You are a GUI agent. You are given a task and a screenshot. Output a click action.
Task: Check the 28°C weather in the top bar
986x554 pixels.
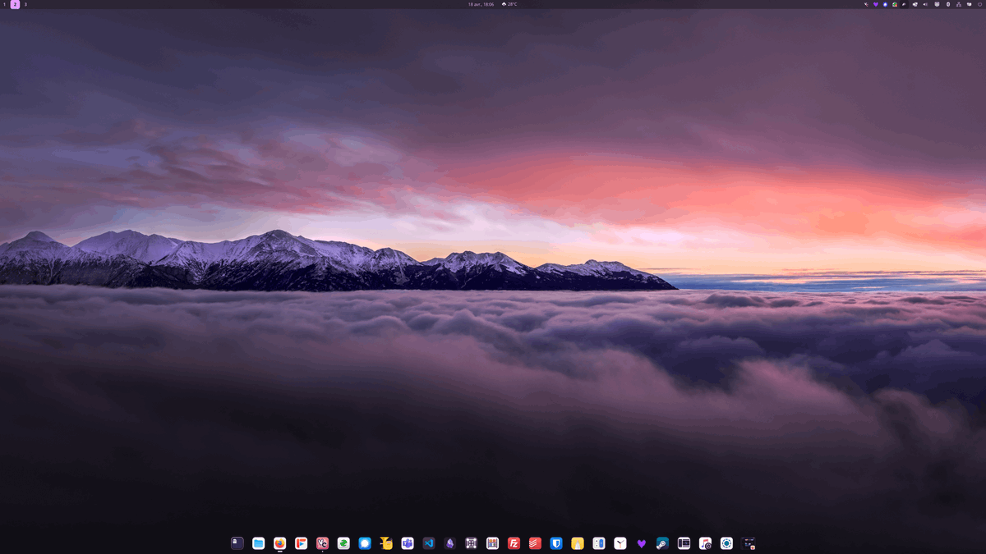click(x=509, y=5)
